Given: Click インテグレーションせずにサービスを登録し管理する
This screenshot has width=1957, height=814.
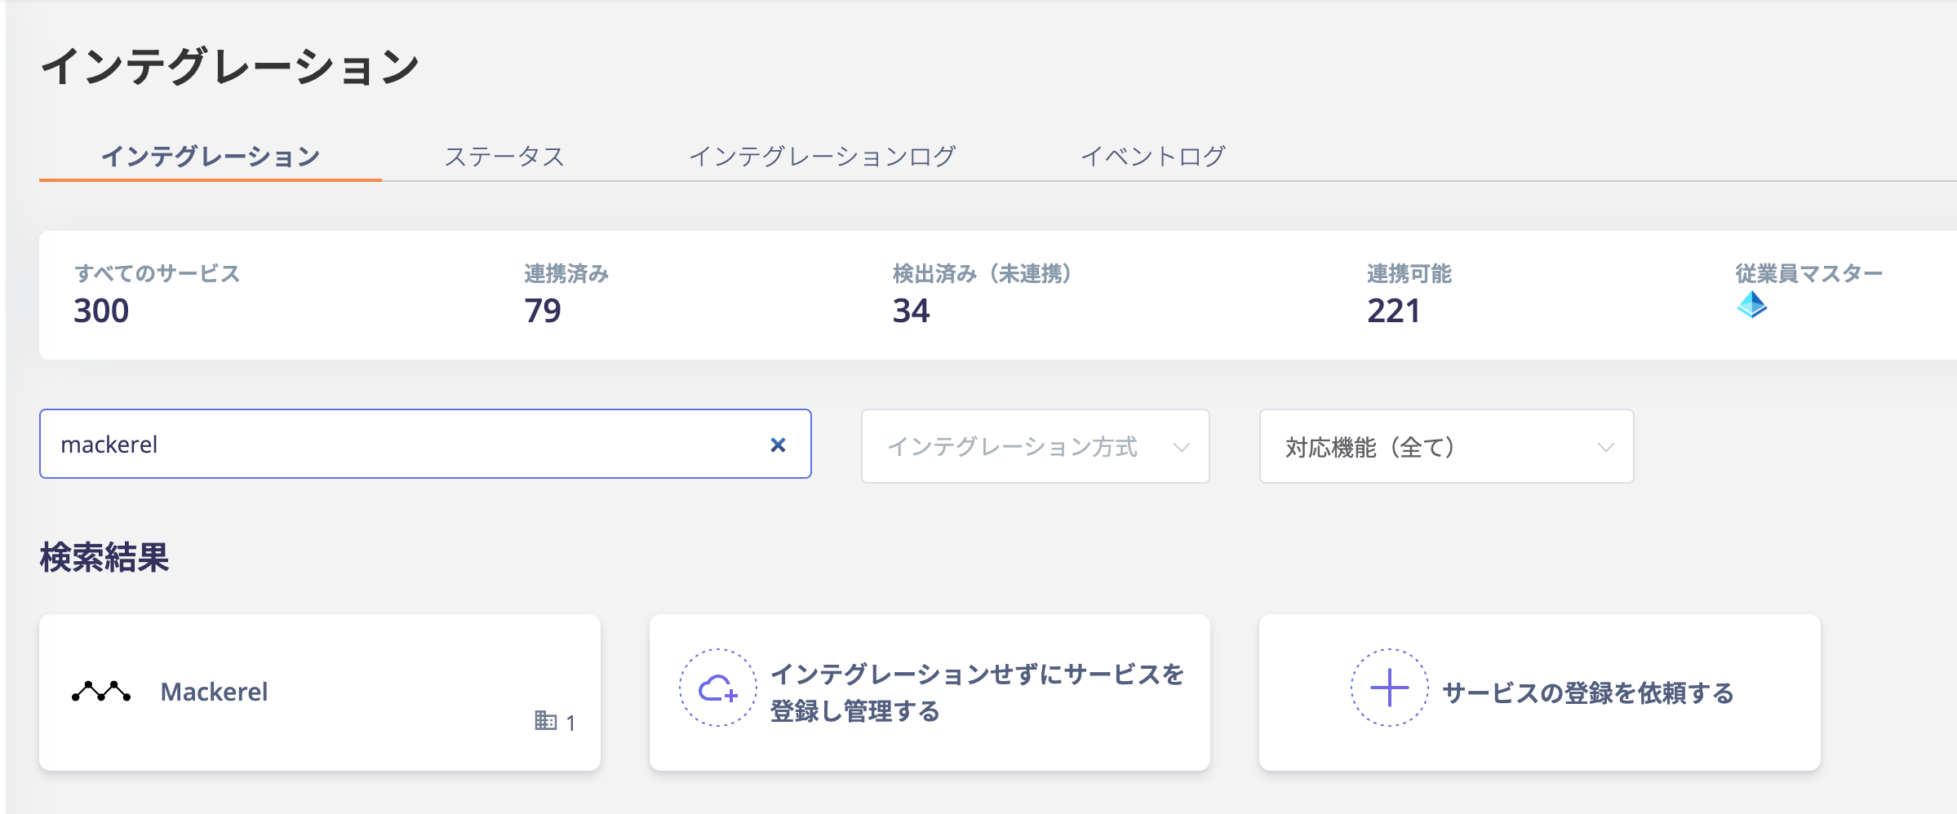Looking at the screenshot, I should (x=930, y=692).
